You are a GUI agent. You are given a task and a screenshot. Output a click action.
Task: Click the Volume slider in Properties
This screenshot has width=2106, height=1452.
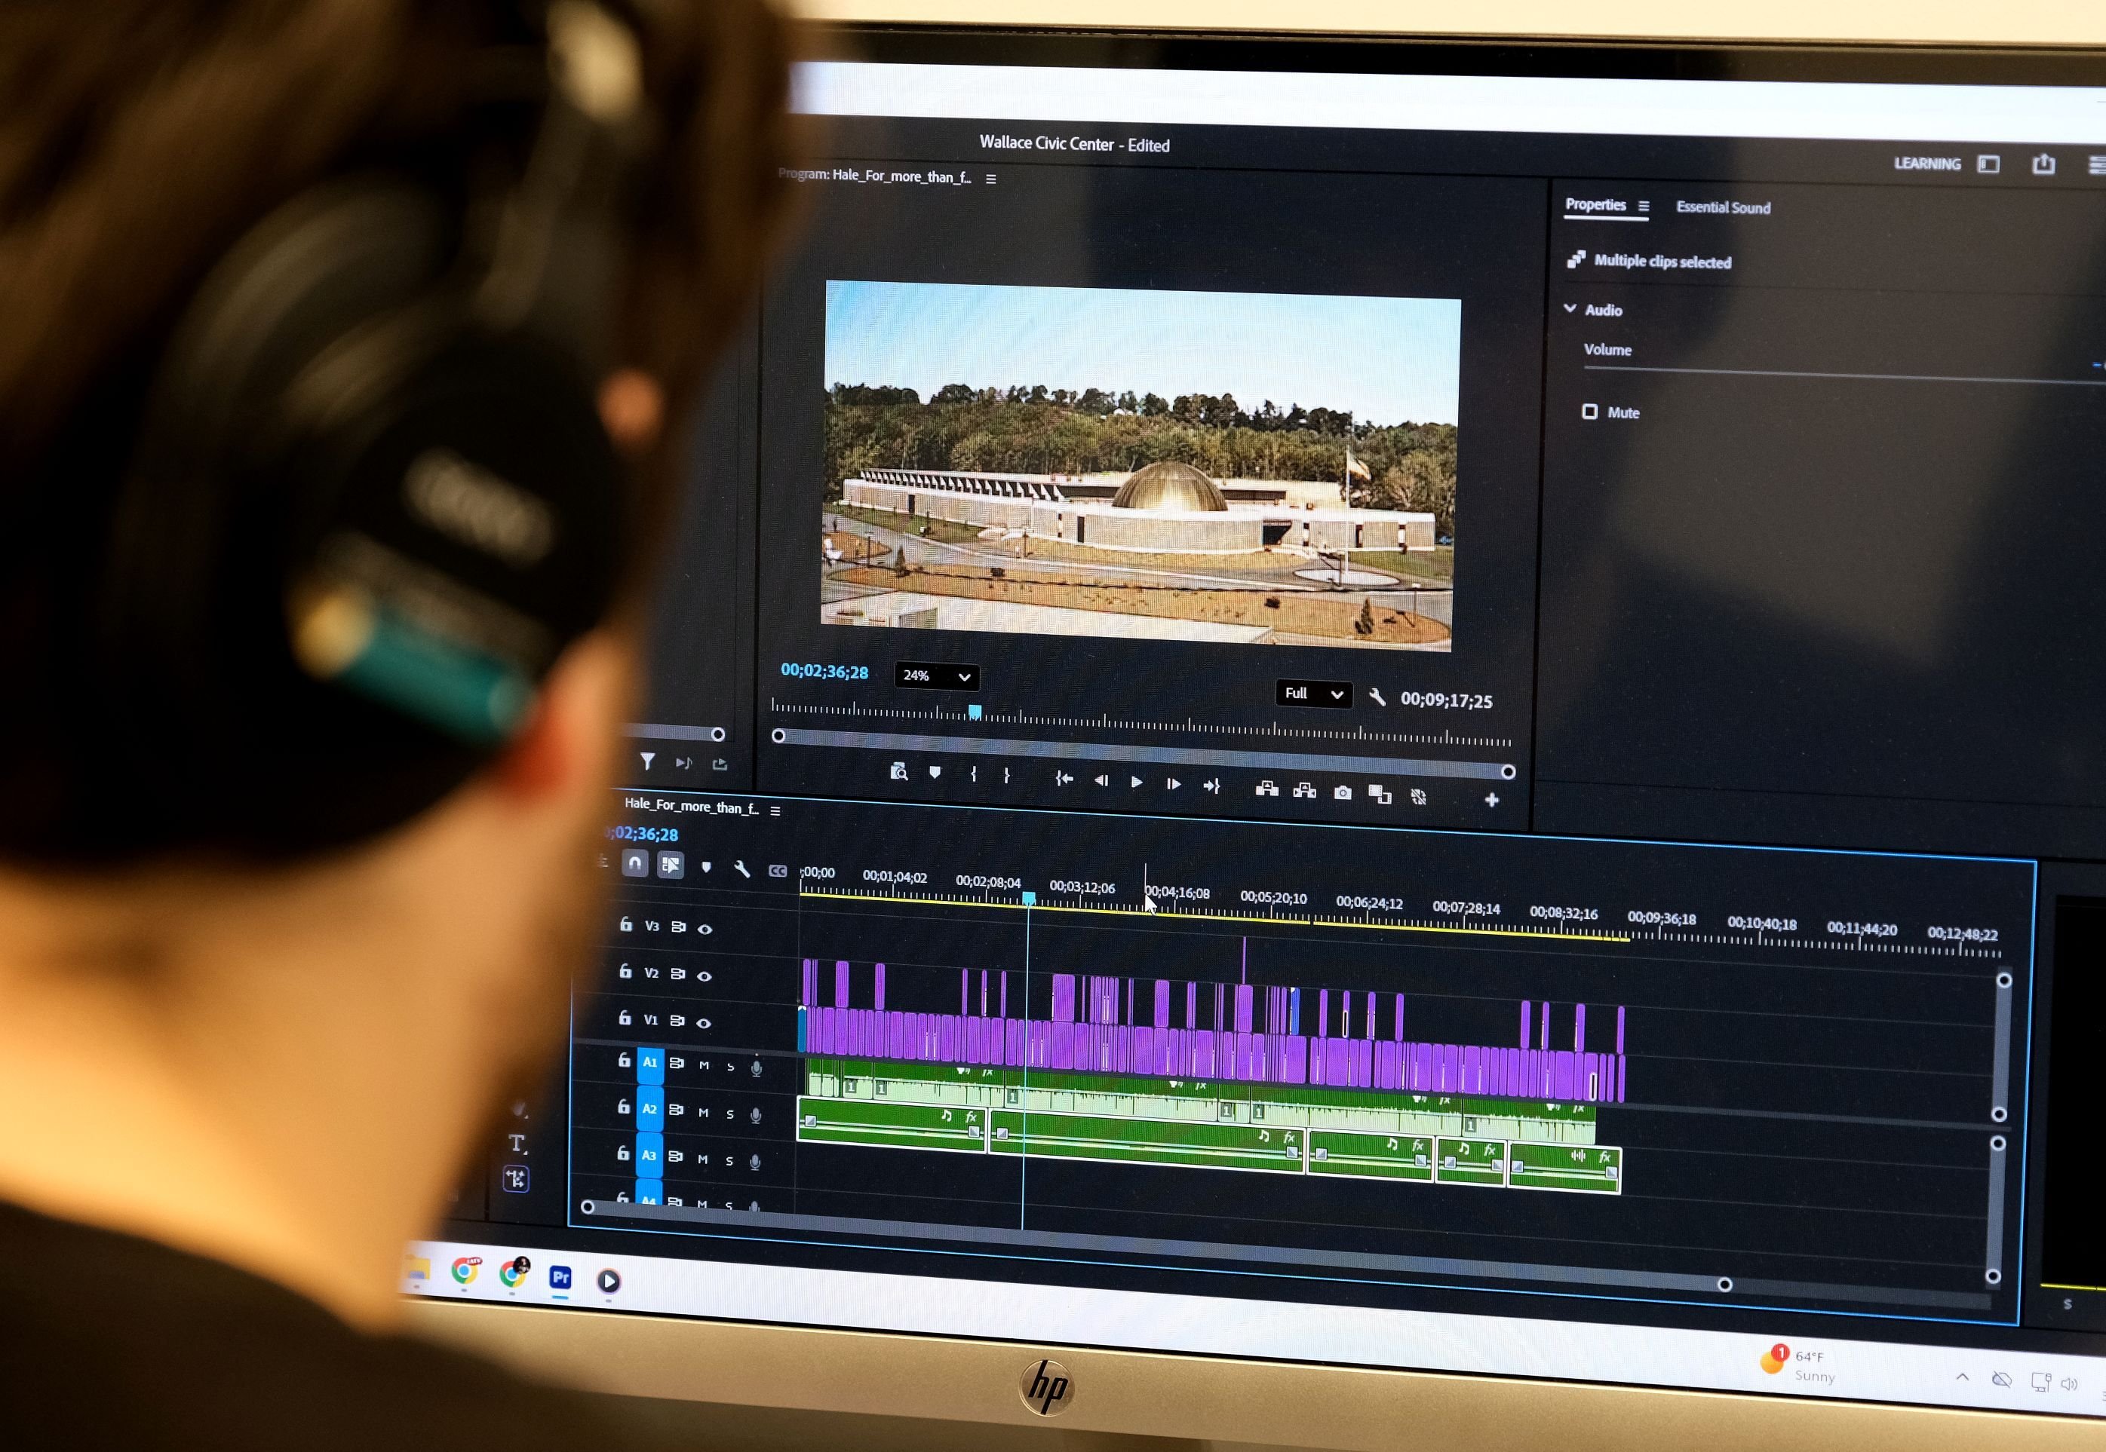point(1845,374)
